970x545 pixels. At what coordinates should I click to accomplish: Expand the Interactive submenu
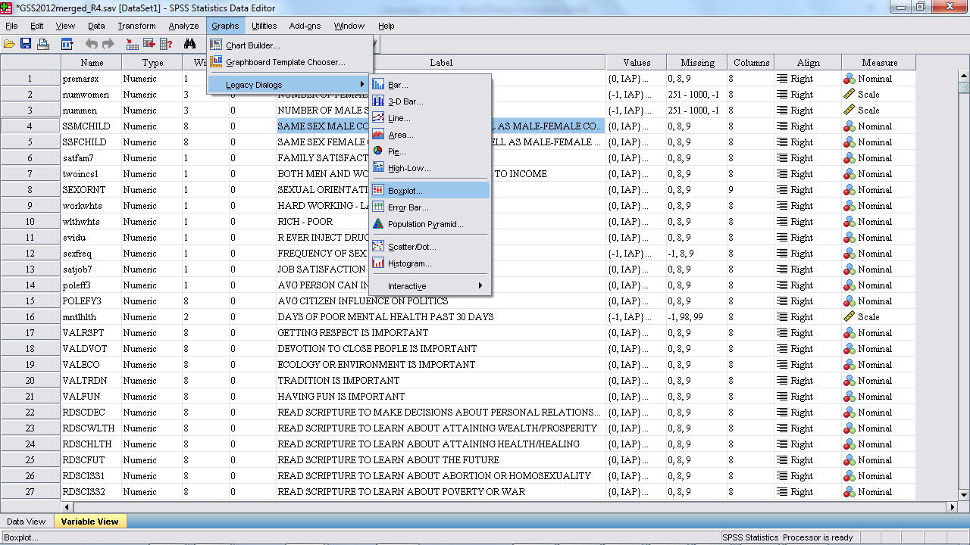[430, 286]
